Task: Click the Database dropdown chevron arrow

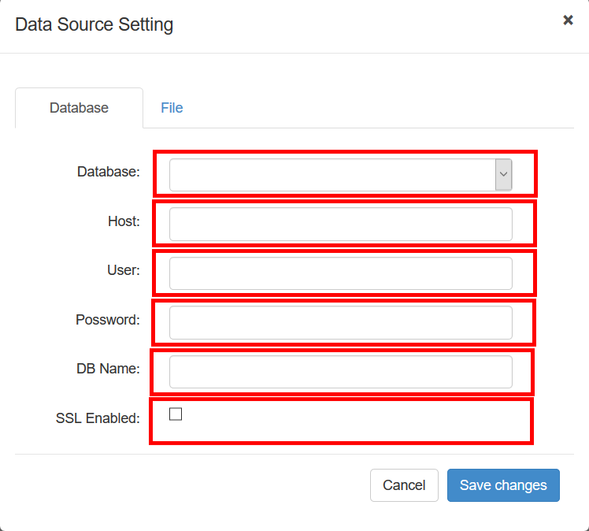Action: [503, 175]
